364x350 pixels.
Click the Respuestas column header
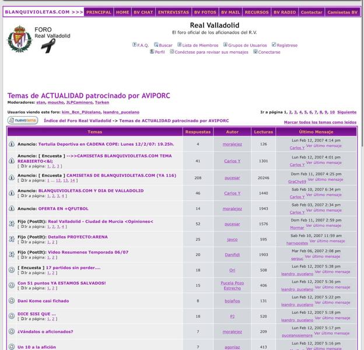coord(198,132)
